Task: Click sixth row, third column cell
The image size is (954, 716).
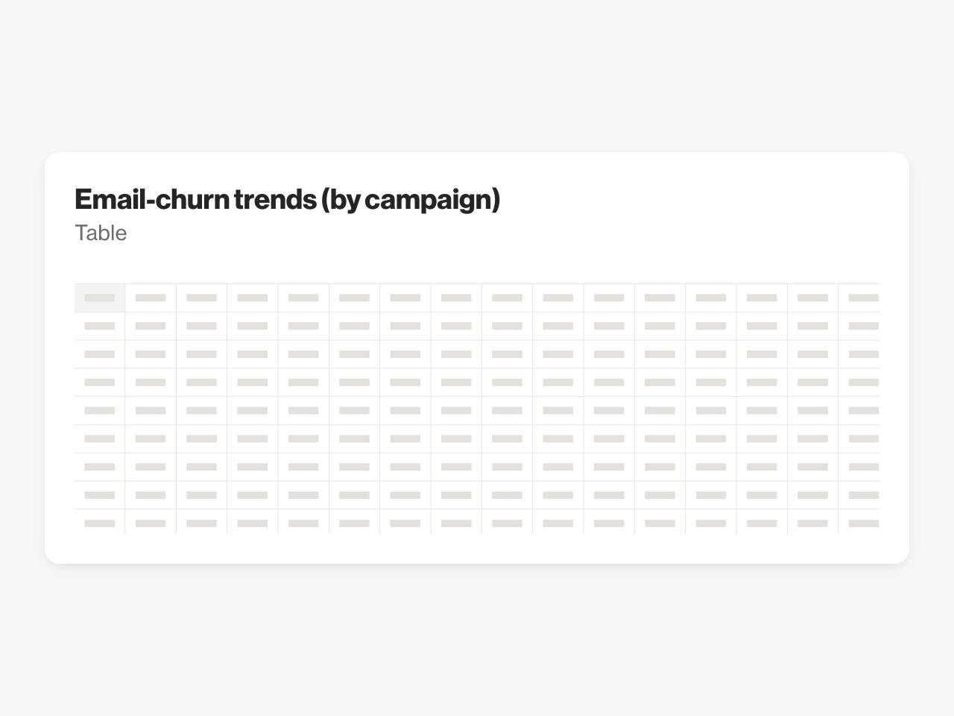Action: 201,439
